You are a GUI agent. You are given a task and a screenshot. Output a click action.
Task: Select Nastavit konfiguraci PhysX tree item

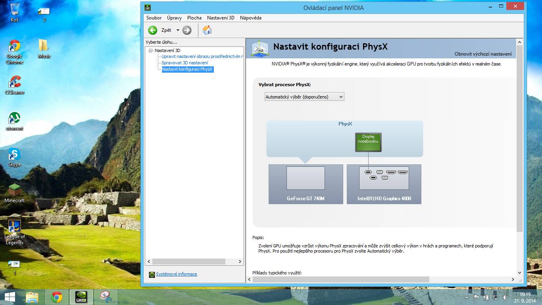coord(188,69)
